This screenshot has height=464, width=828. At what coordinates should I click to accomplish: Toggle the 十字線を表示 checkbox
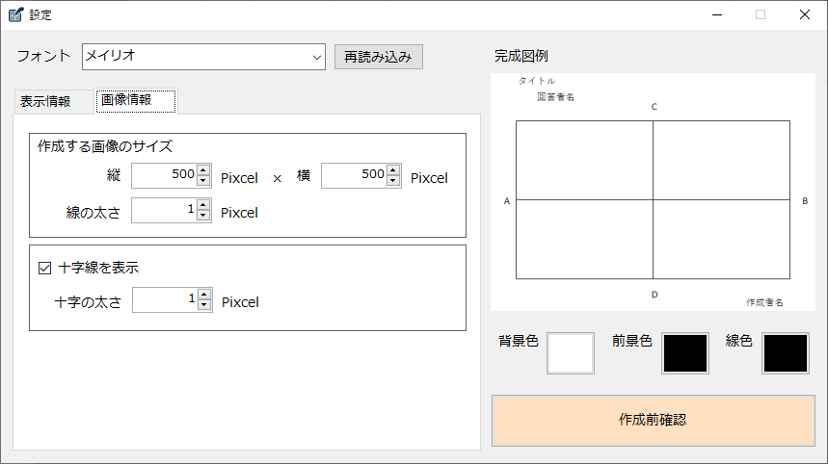(x=43, y=269)
